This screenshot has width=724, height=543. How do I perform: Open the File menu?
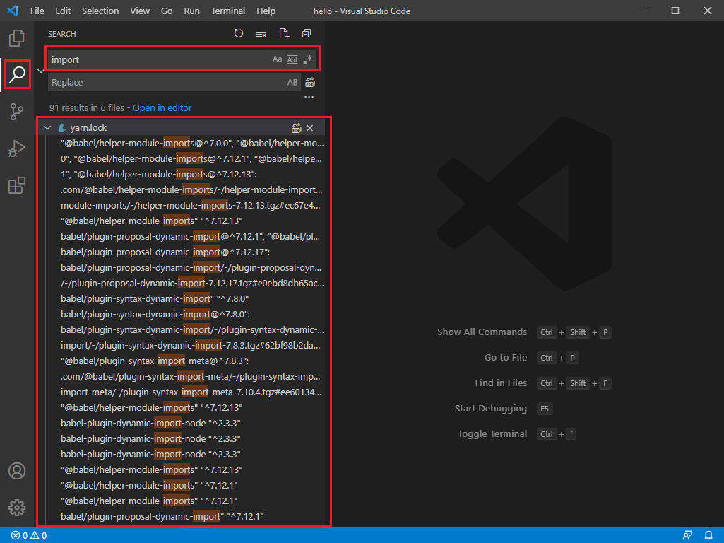click(x=37, y=11)
